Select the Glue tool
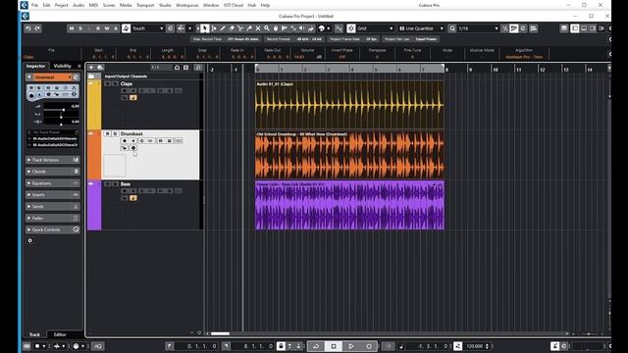This screenshot has width=628, height=353. (x=249, y=28)
